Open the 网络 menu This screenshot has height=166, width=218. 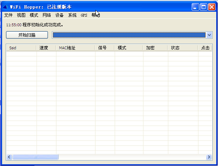click(x=47, y=15)
